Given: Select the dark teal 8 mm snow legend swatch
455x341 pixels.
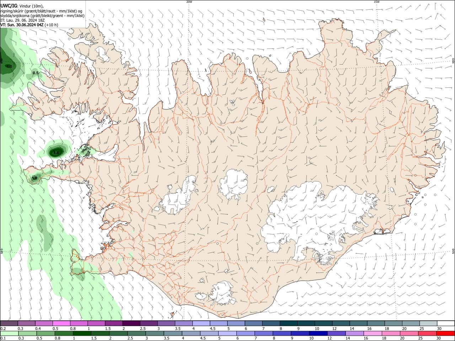Looking at the screenshot, I should tap(288, 324).
